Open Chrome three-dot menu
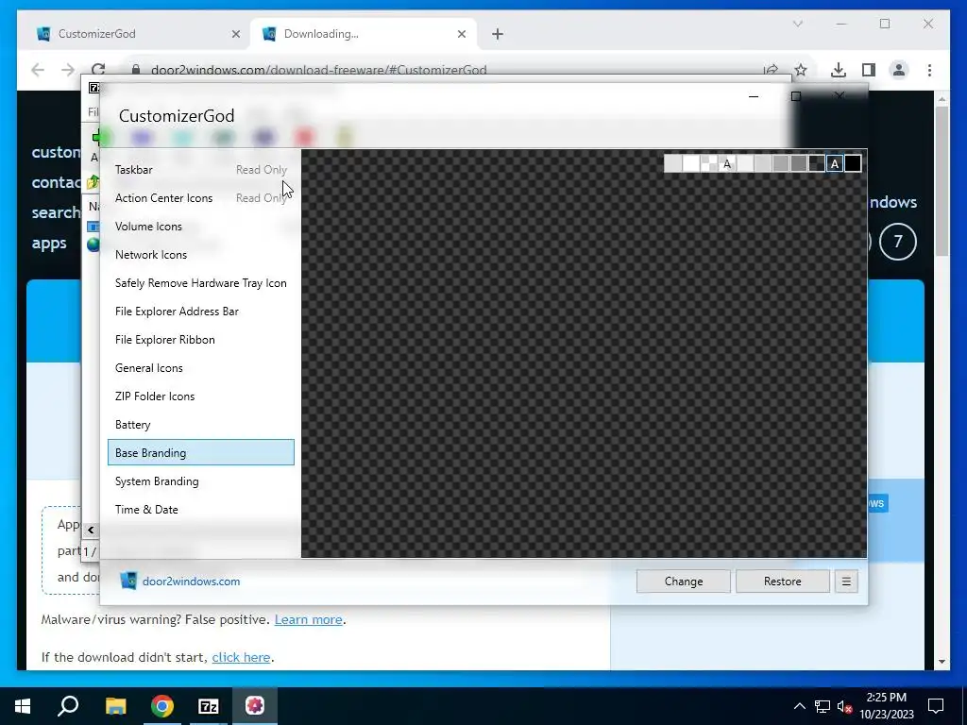Screen dimensions: 967x725 (929, 70)
